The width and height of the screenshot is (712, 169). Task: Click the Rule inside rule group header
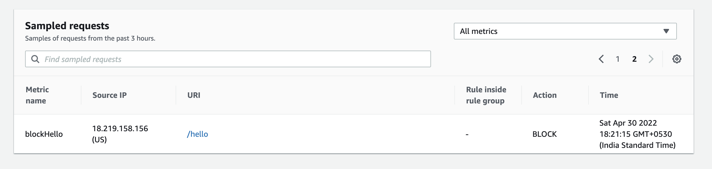[x=486, y=95]
